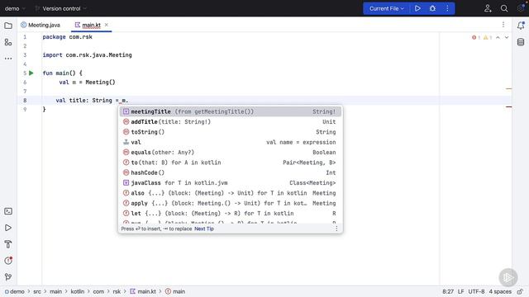Choose the val postfix template suggestion
Screen dimensions: 529x297
(x=230, y=142)
